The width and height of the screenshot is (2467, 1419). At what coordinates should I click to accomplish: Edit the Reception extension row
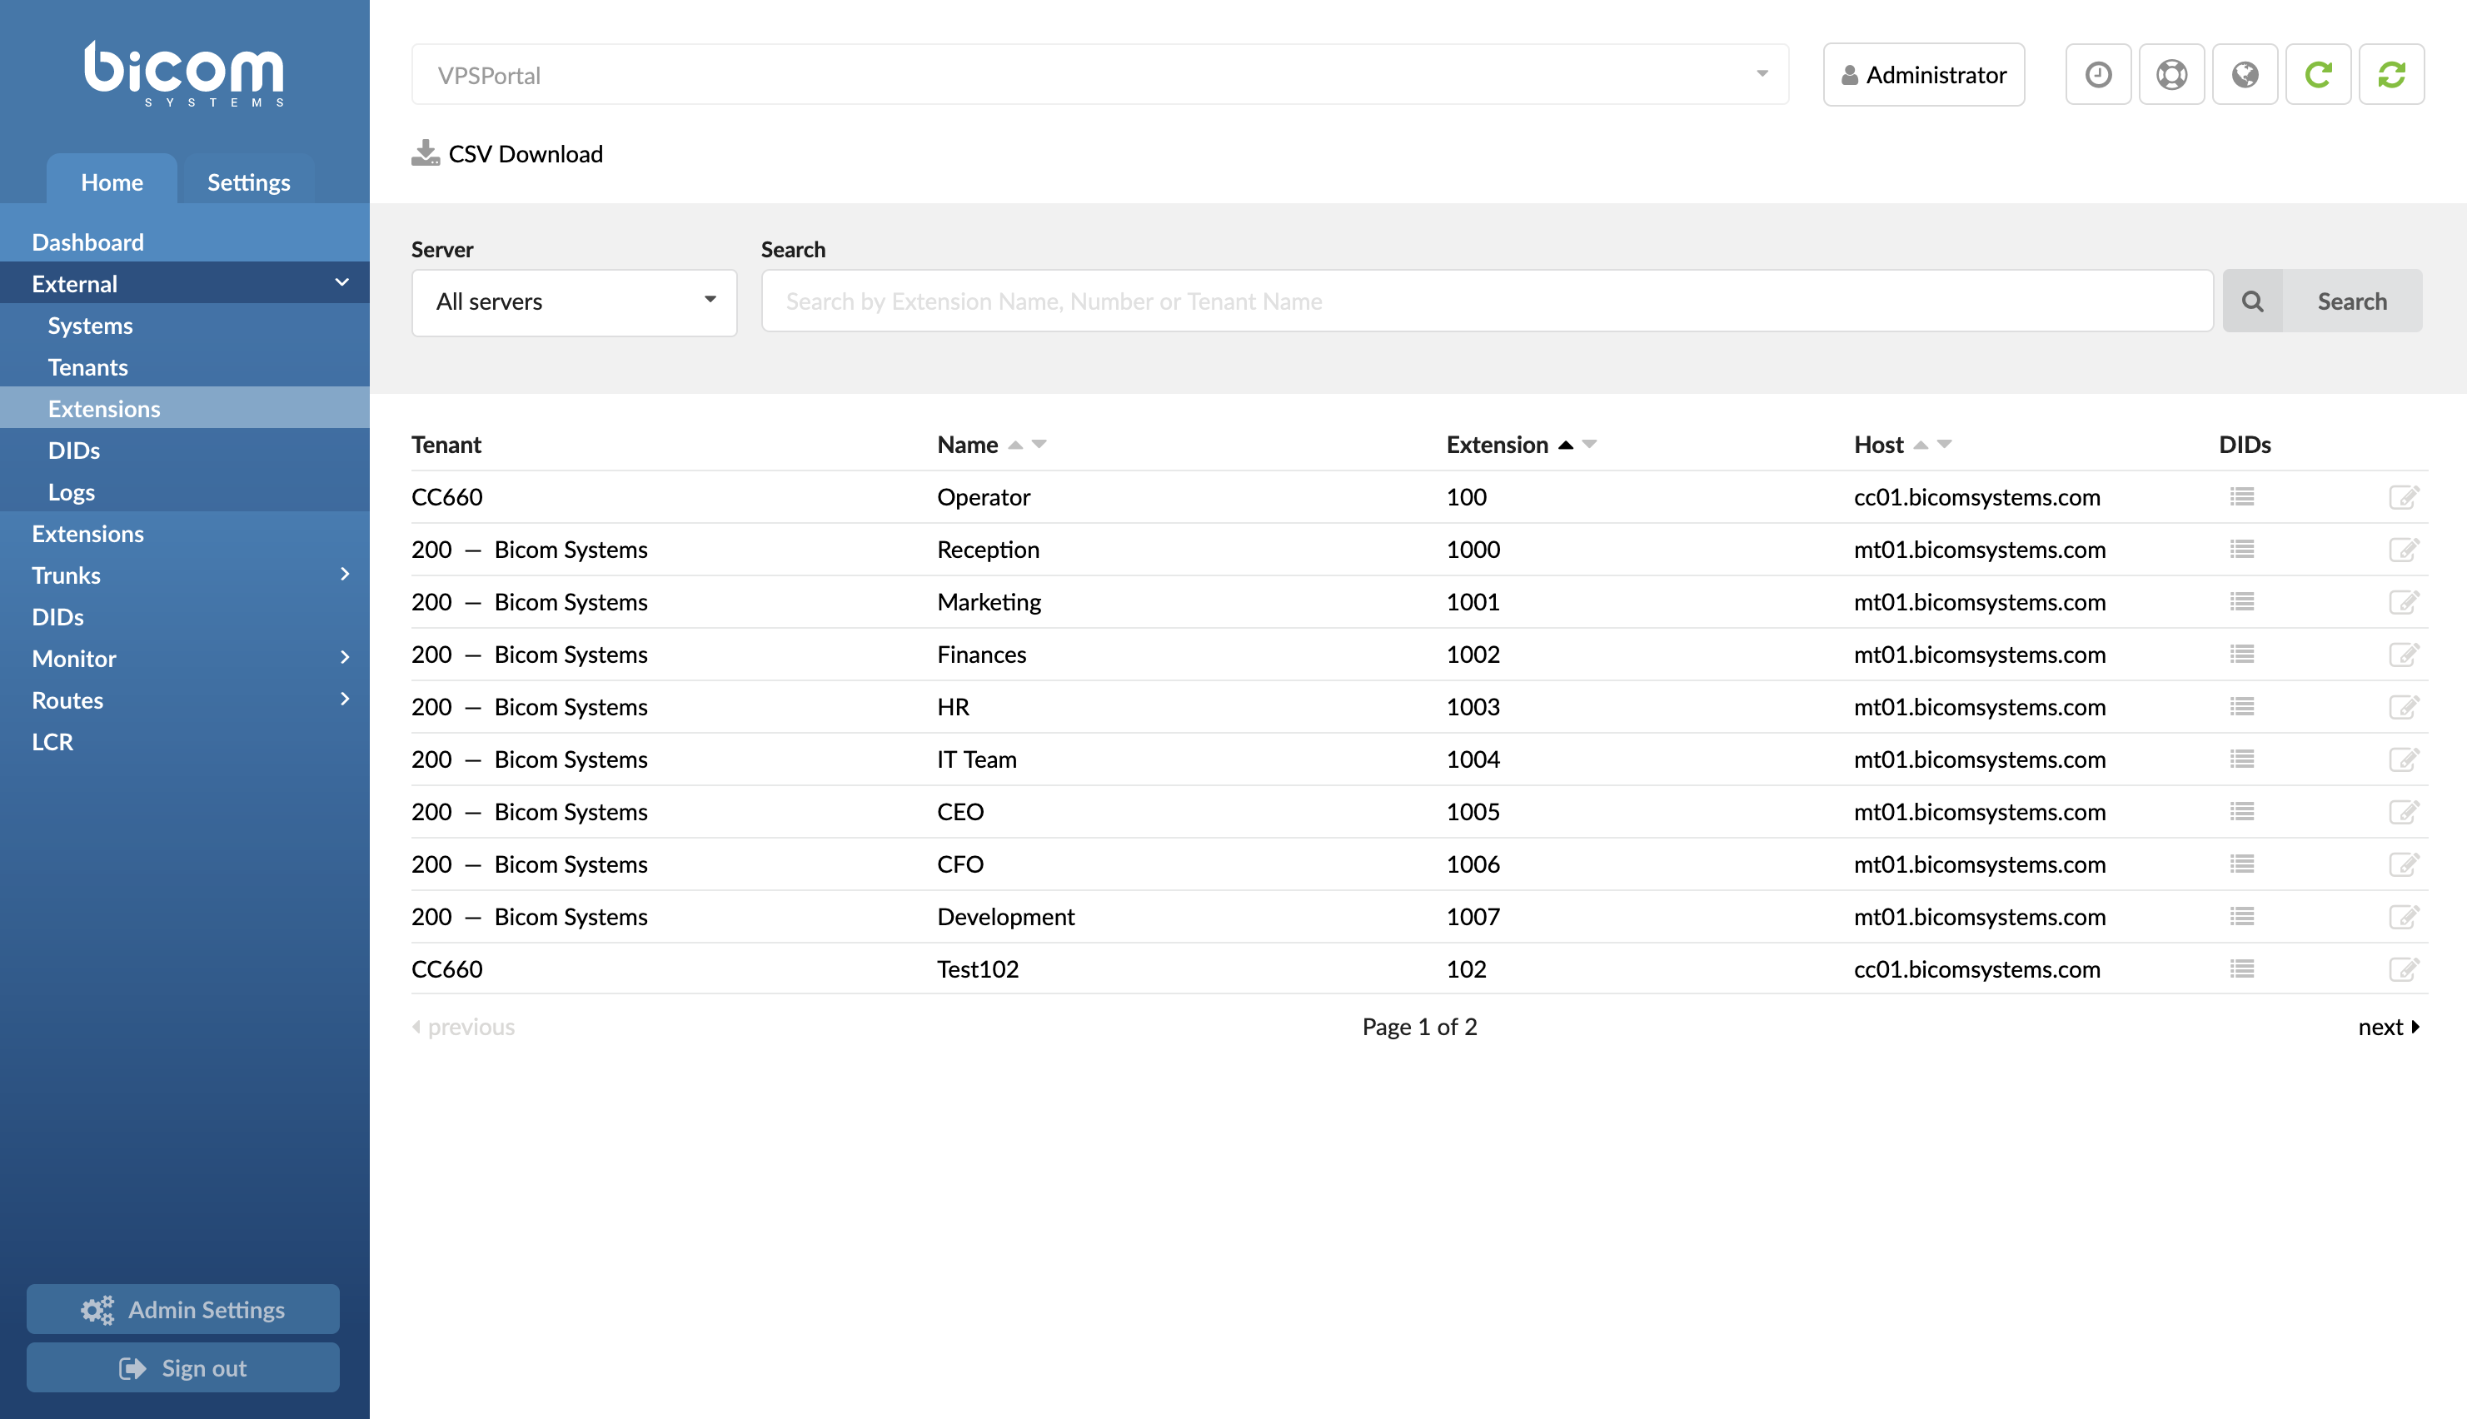pos(2404,550)
